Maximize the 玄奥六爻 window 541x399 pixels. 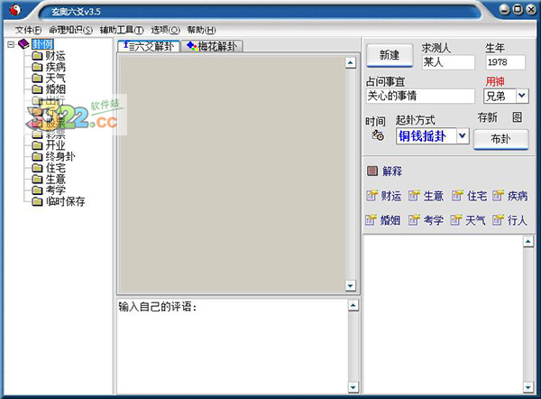518,10
